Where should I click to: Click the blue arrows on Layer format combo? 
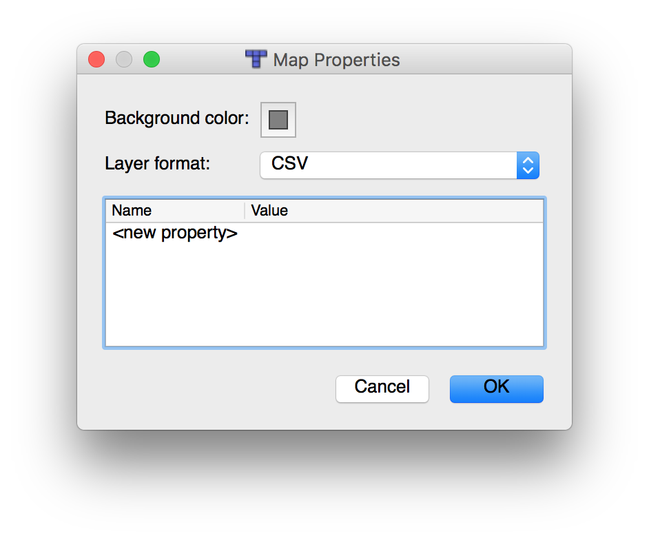(x=528, y=165)
